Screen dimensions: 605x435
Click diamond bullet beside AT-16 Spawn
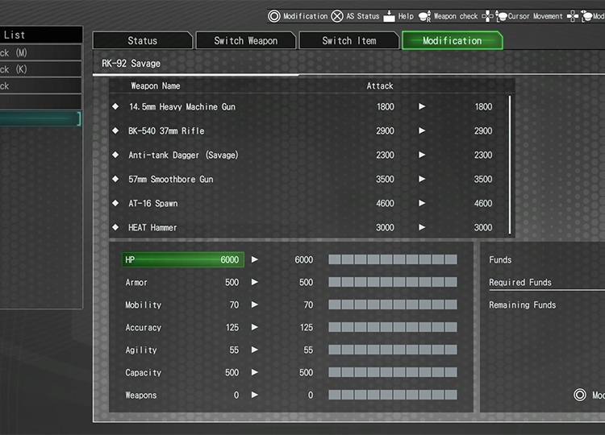115,203
